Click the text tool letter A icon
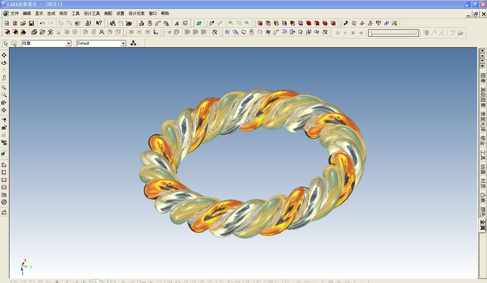 click(x=177, y=23)
